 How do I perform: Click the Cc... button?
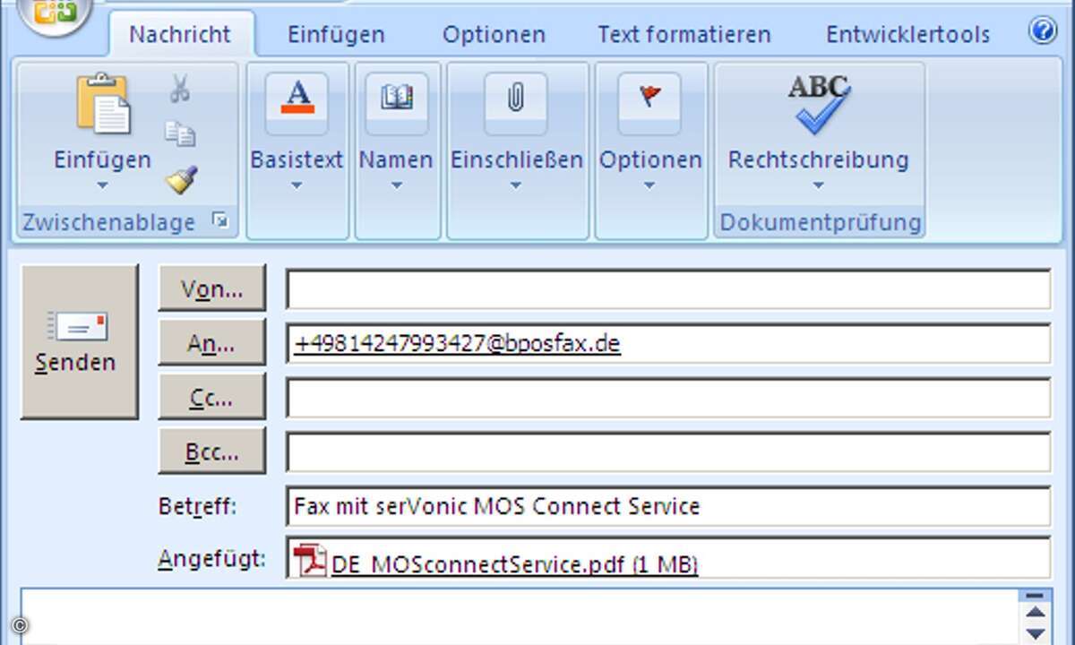tap(212, 397)
